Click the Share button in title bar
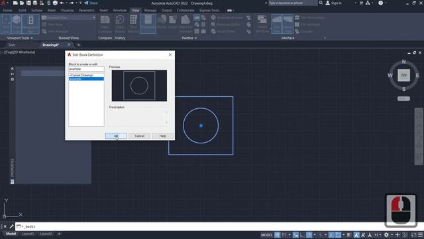The image size is (424, 239). (x=91, y=3)
